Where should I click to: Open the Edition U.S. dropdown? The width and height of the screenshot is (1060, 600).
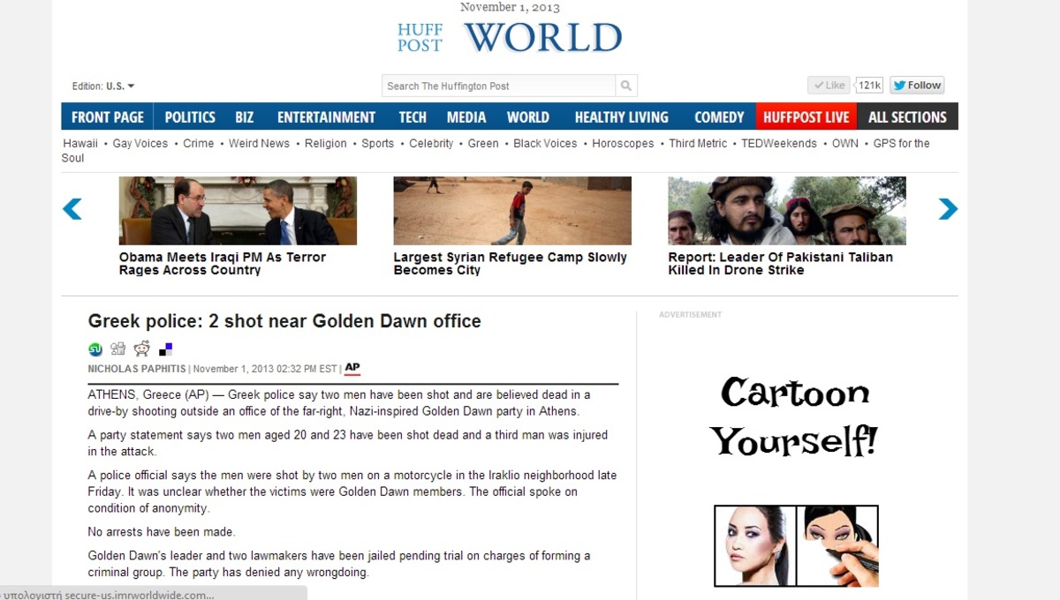click(x=103, y=86)
